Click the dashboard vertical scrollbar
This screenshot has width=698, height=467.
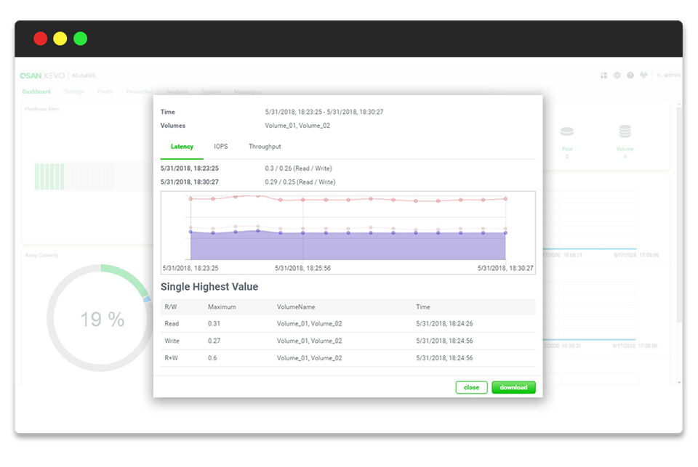coord(679,215)
